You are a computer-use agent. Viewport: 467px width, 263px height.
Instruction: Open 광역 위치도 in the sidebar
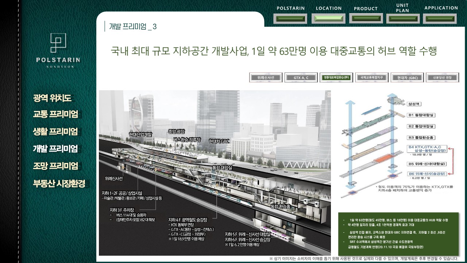pyautogui.click(x=52, y=98)
